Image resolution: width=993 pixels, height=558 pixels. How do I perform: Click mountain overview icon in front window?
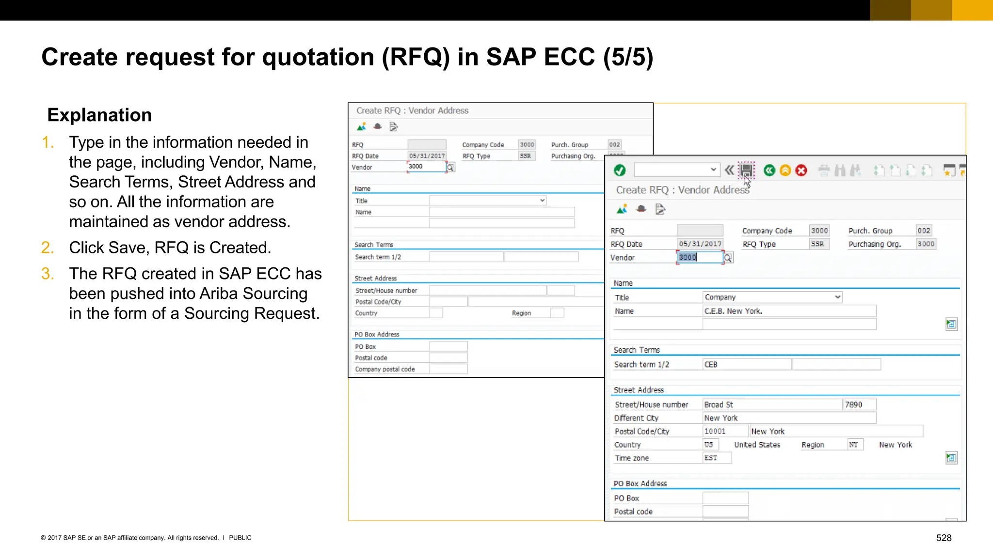tap(622, 209)
